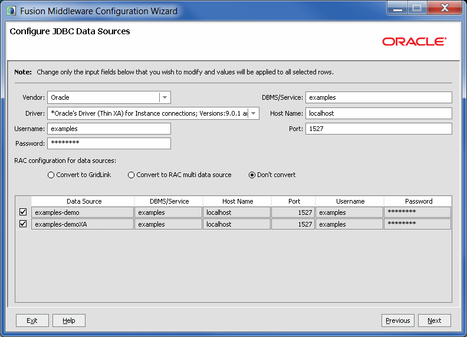Untick the examples-demoXA row checkbox
467x337 pixels.
(x=23, y=224)
